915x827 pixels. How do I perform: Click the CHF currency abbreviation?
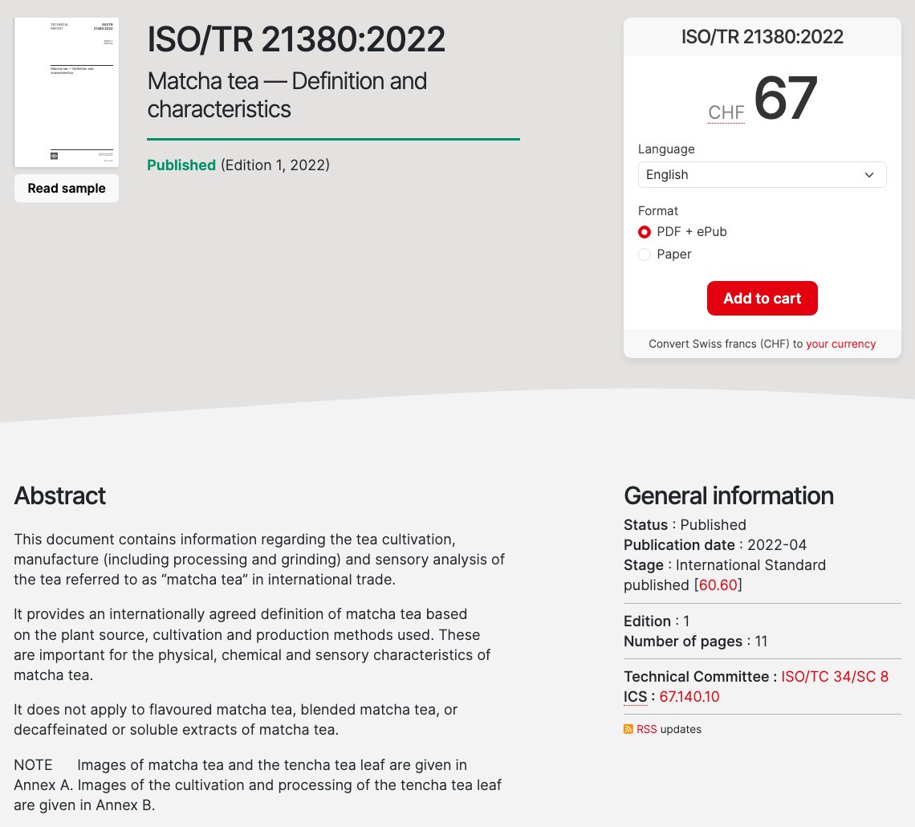tap(726, 112)
